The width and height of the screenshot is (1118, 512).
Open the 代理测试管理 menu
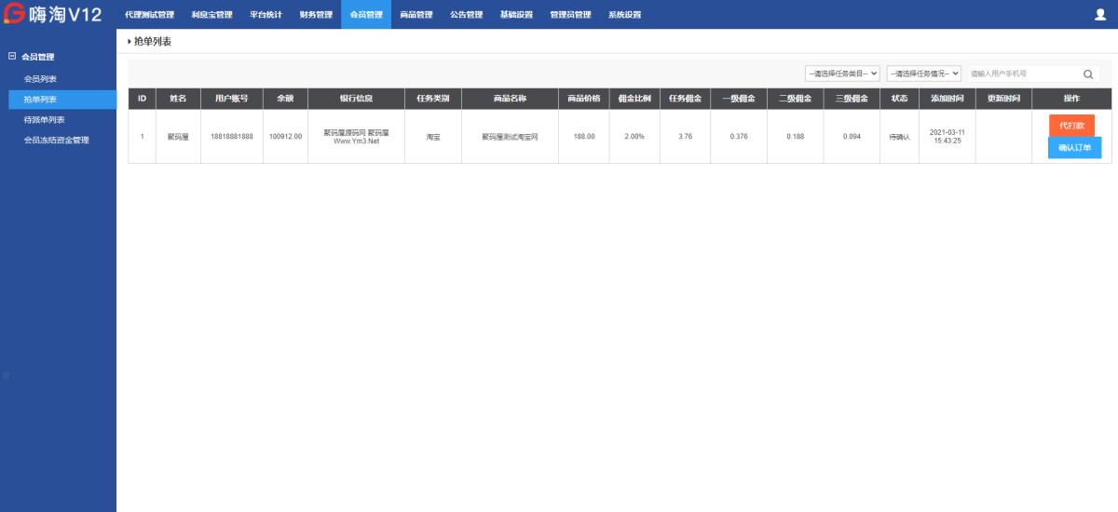coord(149,15)
